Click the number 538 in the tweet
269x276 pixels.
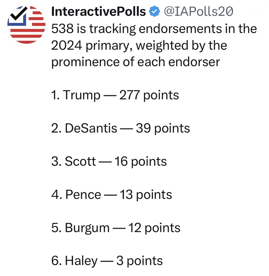click(62, 29)
